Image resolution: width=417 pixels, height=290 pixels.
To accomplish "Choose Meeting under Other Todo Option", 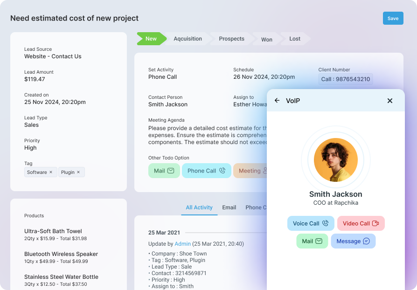I will 250,171.
